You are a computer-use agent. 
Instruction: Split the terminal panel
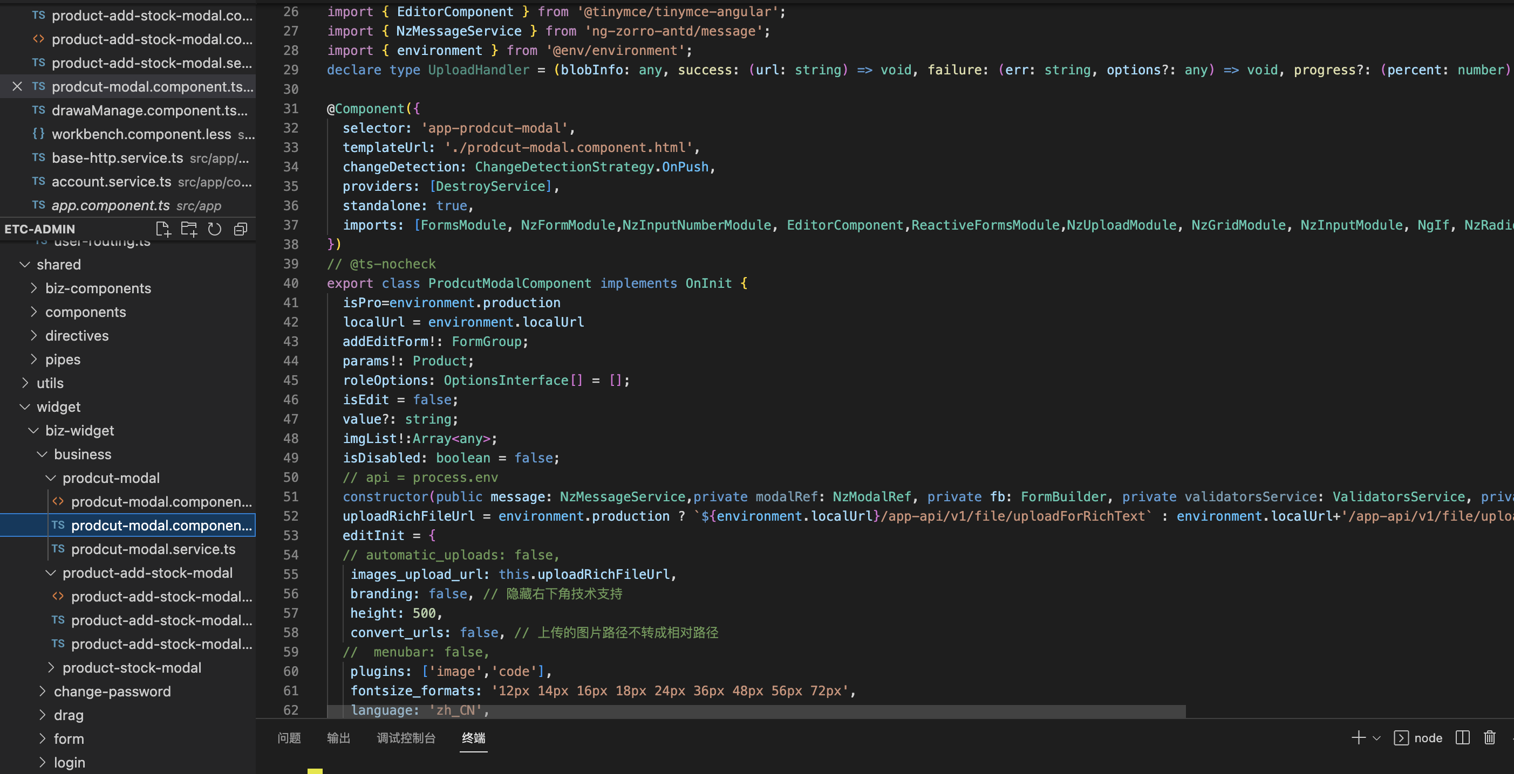coord(1462,737)
